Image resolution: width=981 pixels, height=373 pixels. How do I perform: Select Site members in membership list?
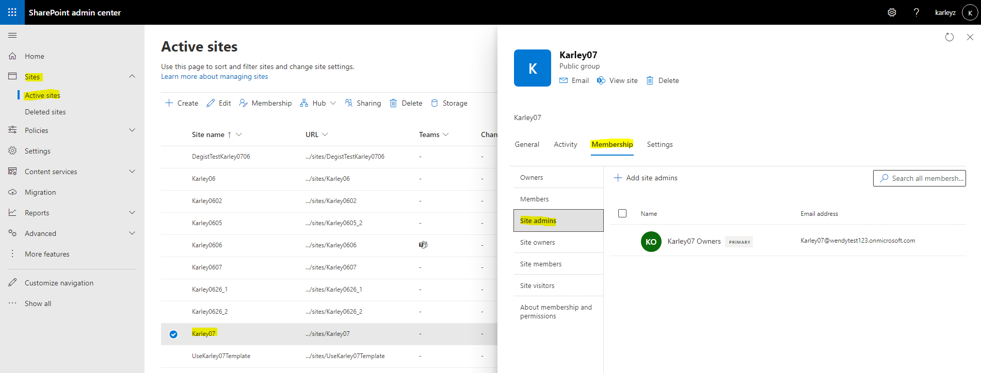[x=558, y=264]
